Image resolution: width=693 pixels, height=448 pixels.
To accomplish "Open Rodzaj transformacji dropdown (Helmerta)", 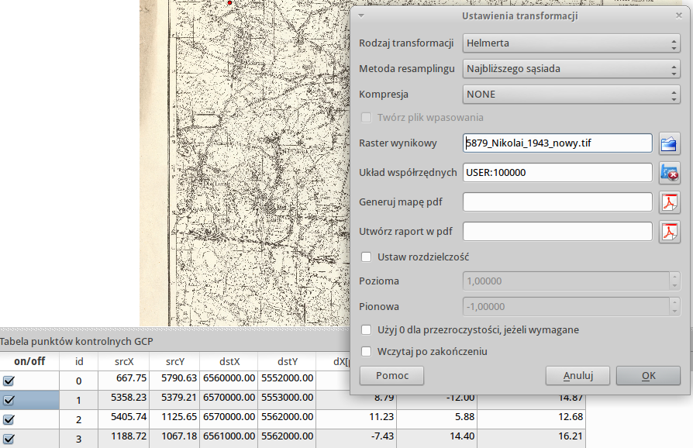I will tap(571, 43).
